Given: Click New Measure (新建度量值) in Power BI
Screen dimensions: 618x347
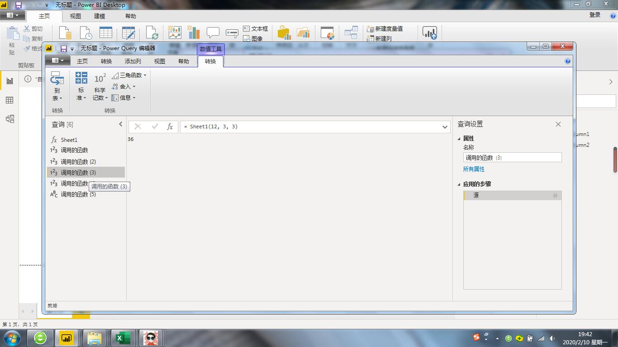Looking at the screenshot, I should coord(385,28).
